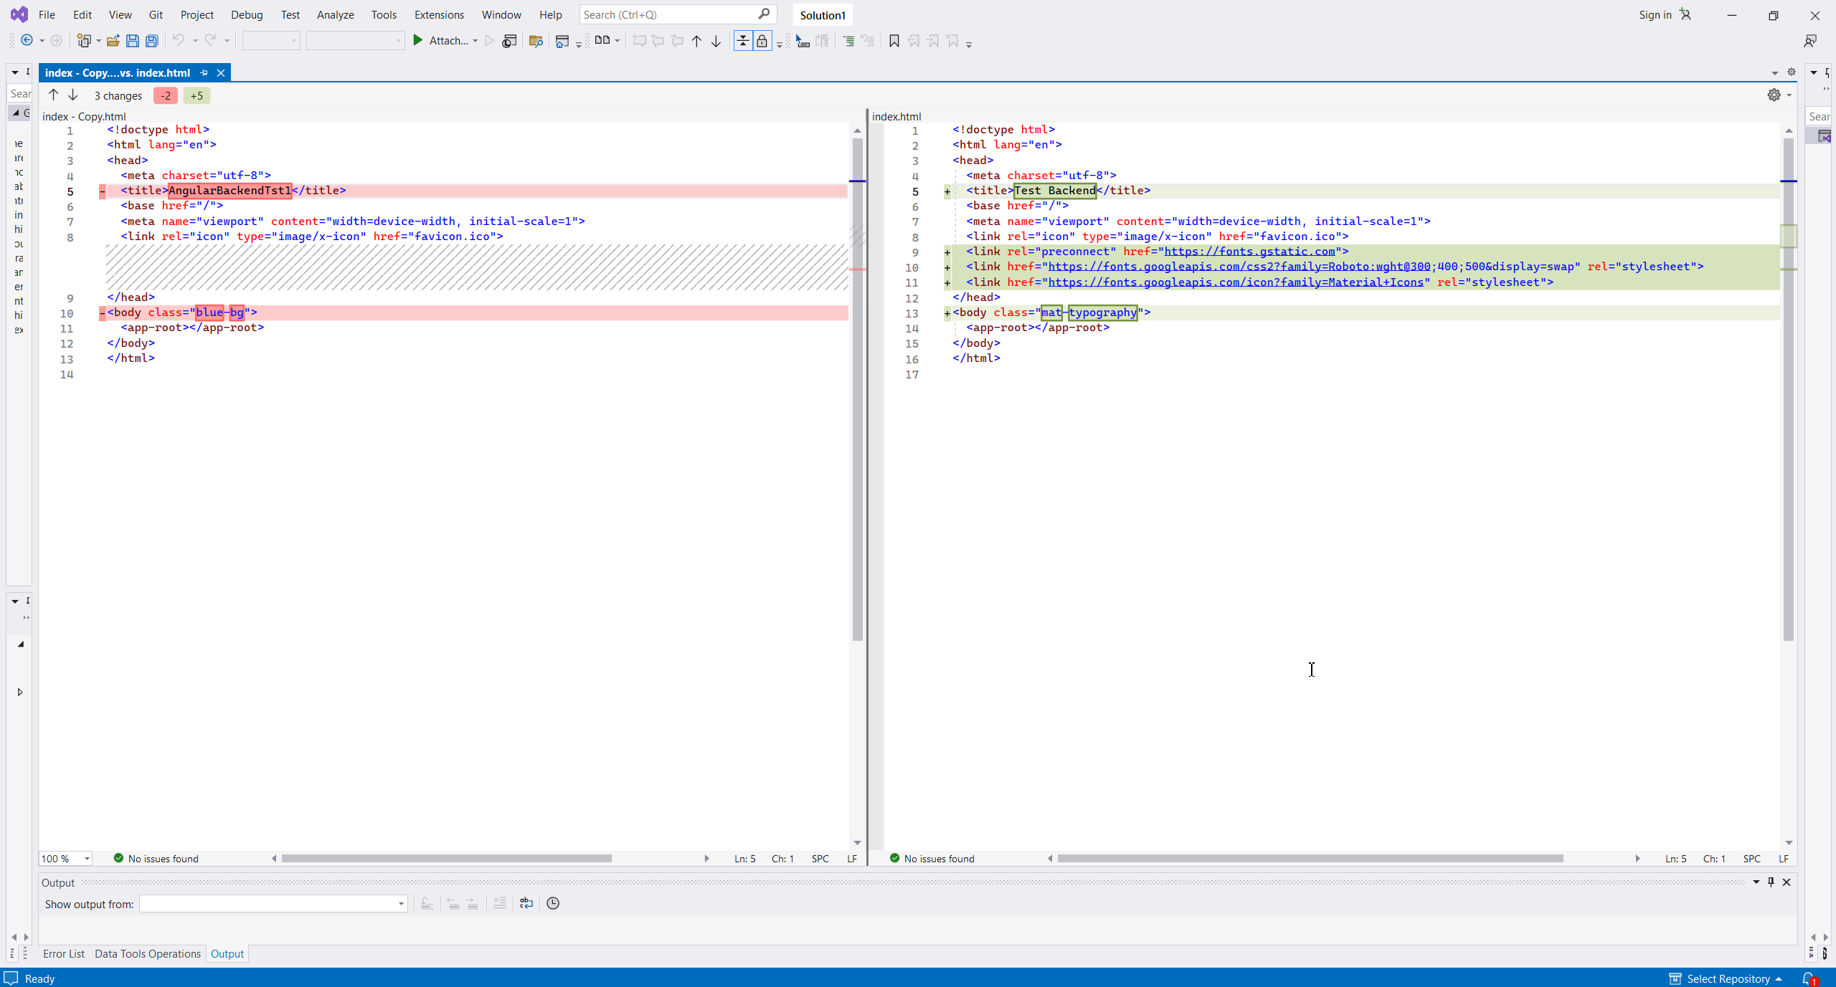
Task: Click the Find in Files icon
Action: click(x=536, y=41)
